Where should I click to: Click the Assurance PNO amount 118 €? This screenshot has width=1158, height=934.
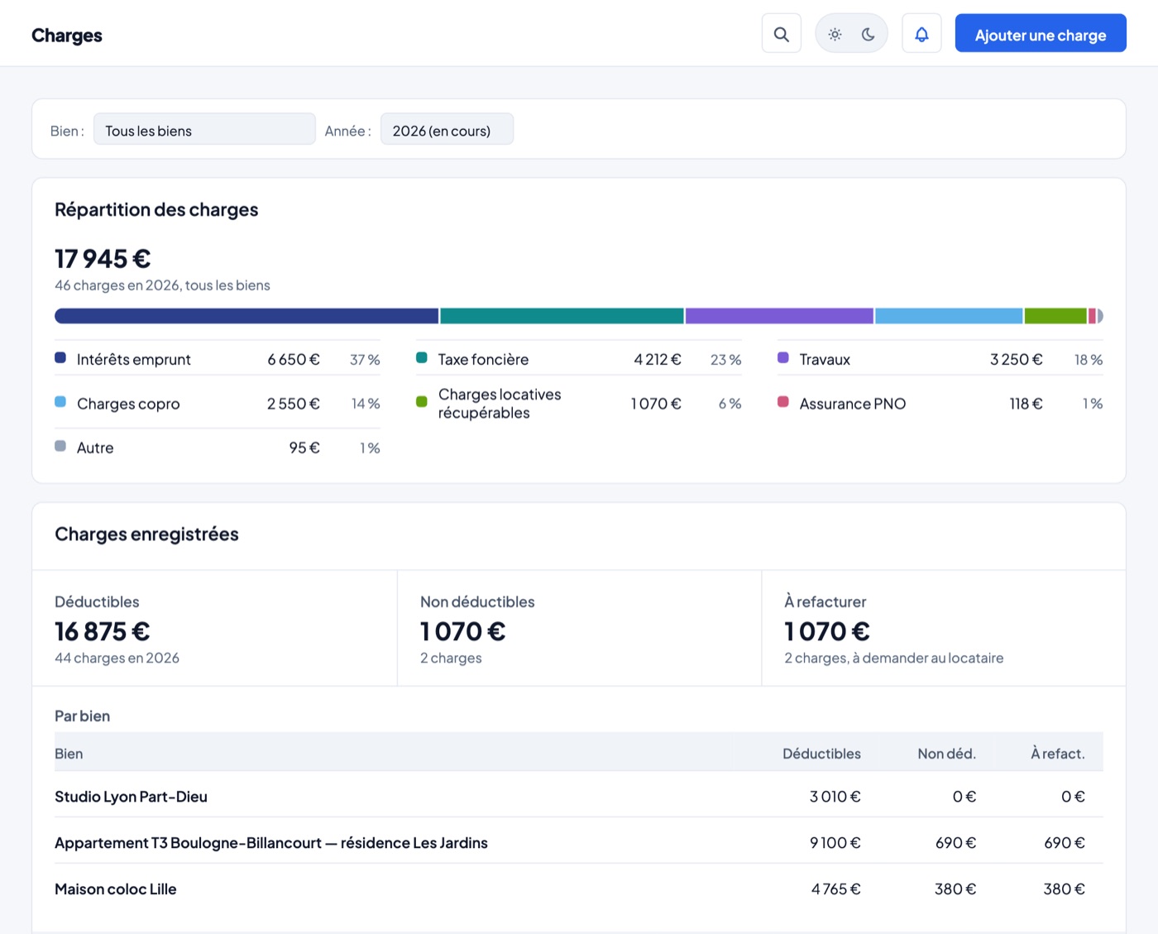(1026, 404)
